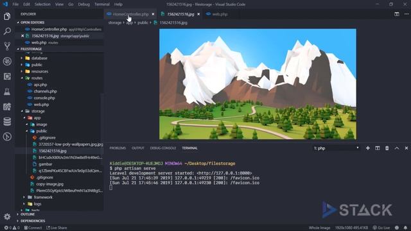The height and width of the screenshot is (231, 411).
Task: Open the .gitignore file inside the public folder
Action: [x=47, y=137]
